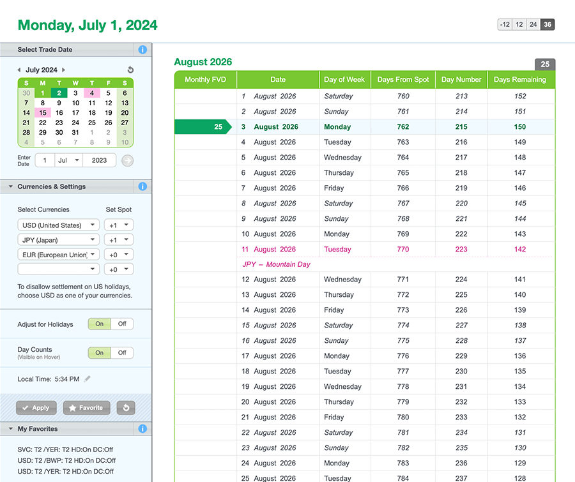Select the 24 months range tab

(x=533, y=24)
